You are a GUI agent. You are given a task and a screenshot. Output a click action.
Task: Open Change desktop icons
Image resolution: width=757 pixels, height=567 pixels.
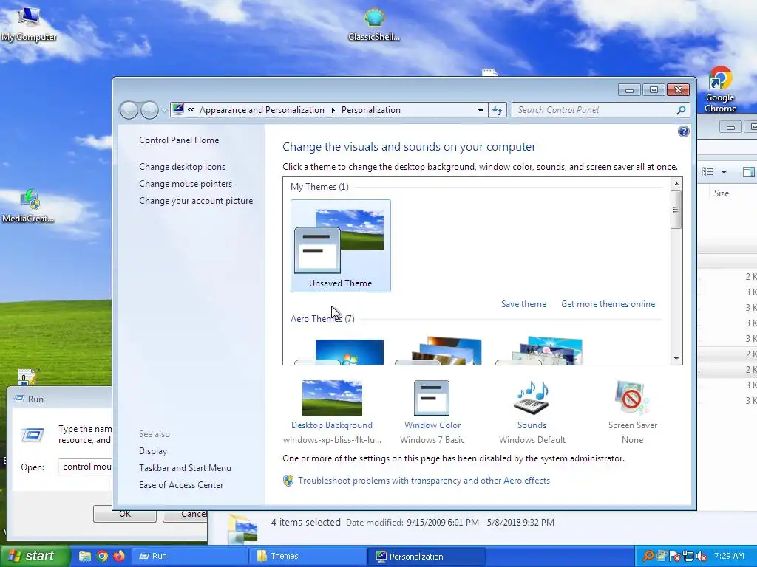point(182,166)
